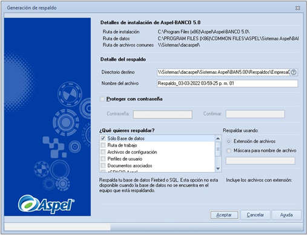Select Máscara para nombre de archivo radio
The image size is (308, 235).
(x=229, y=151)
